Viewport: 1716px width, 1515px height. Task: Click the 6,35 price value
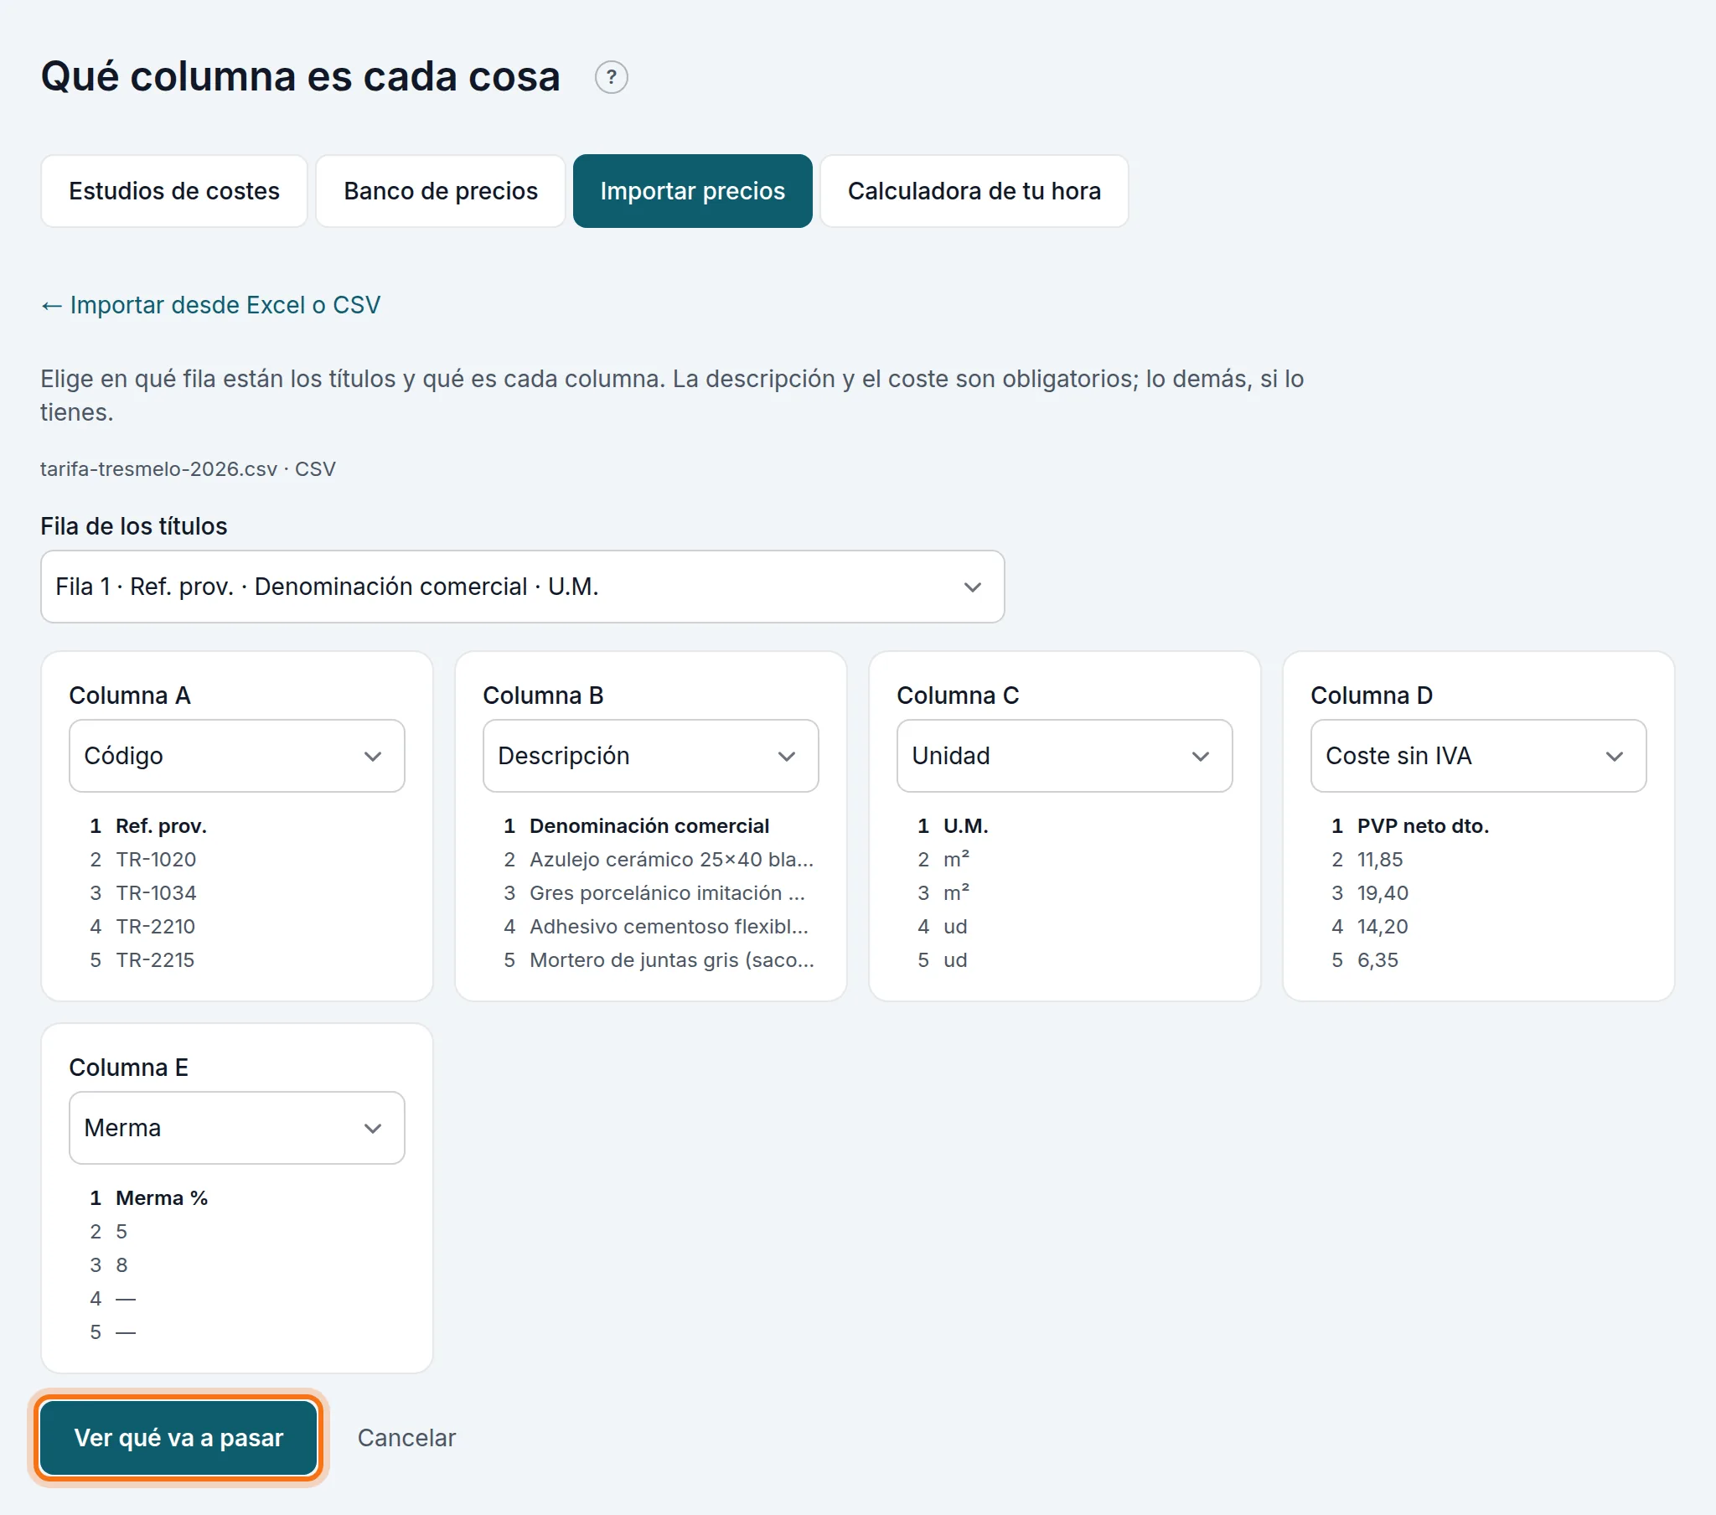click(1377, 960)
